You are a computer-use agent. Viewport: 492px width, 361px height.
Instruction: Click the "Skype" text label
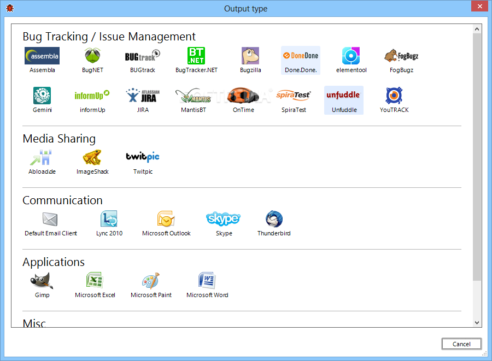pos(224,233)
